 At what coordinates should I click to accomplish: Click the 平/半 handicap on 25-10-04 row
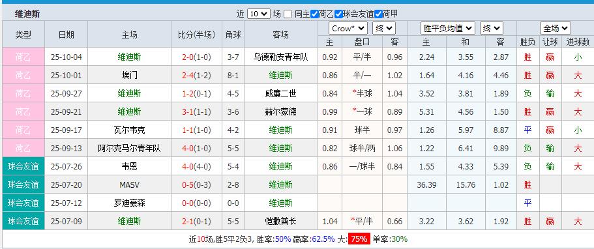(362, 57)
